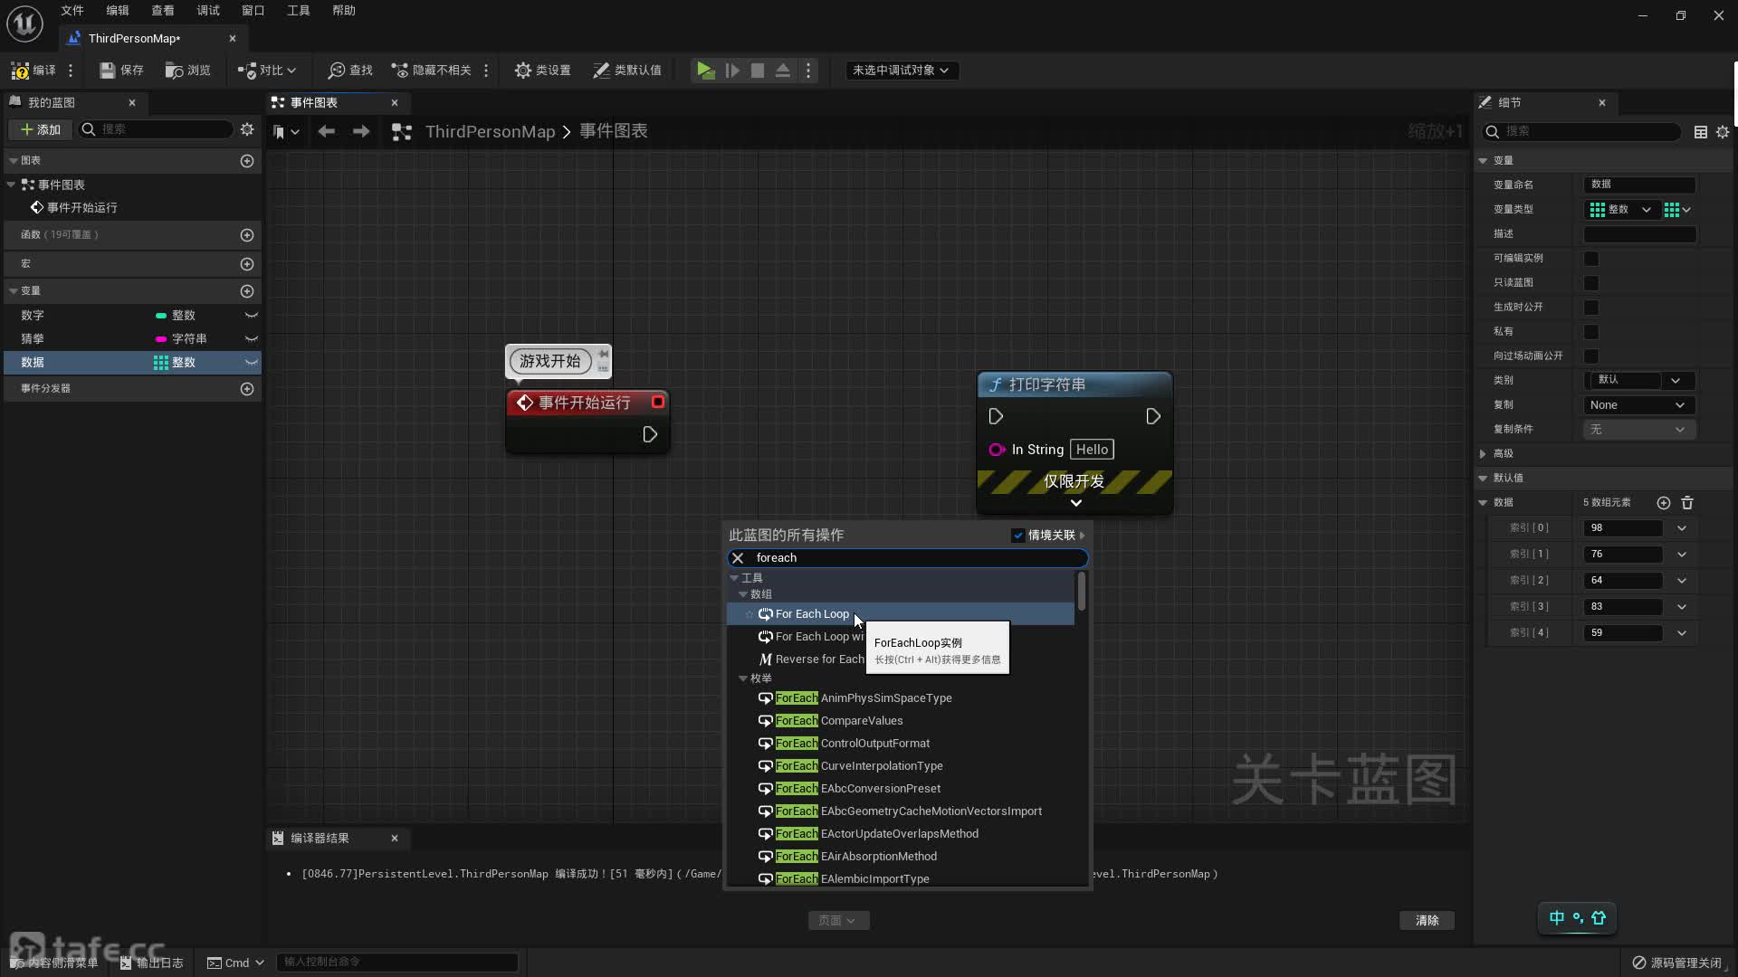This screenshot has height=977, width=1738.
Task: Add new variable with plus icon in 变量 row
Action: [x=247, y=291]
